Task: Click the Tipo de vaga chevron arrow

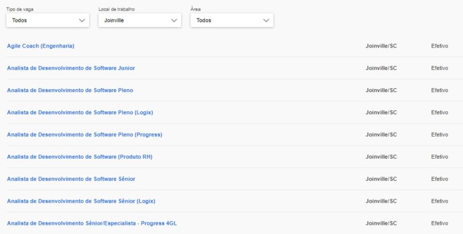Action: 82,20
